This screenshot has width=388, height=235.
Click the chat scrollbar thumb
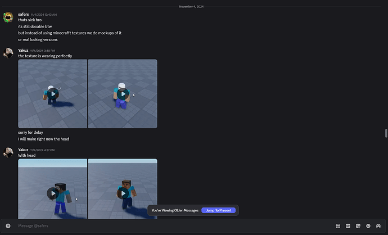tap(386, 133)
